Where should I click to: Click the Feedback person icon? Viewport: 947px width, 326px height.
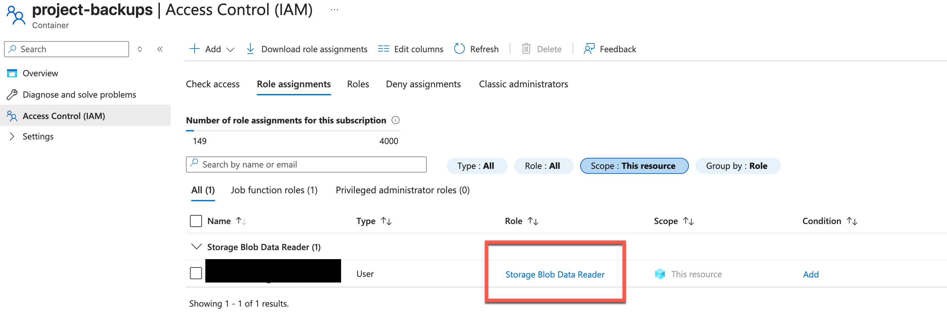pyautogui.click(x=589, y=49)
